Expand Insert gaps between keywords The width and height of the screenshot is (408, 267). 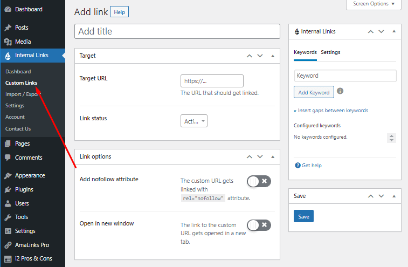331,111
